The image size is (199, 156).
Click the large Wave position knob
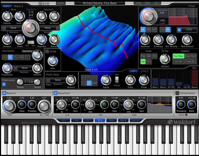point(31,28)
